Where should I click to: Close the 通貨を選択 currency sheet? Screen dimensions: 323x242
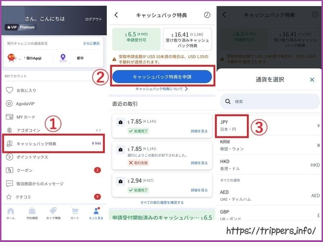[x=312, y=80]
